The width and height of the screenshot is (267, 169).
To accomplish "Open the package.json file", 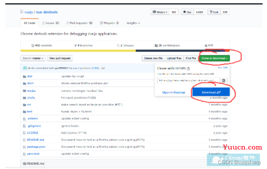I will [36, 147].
